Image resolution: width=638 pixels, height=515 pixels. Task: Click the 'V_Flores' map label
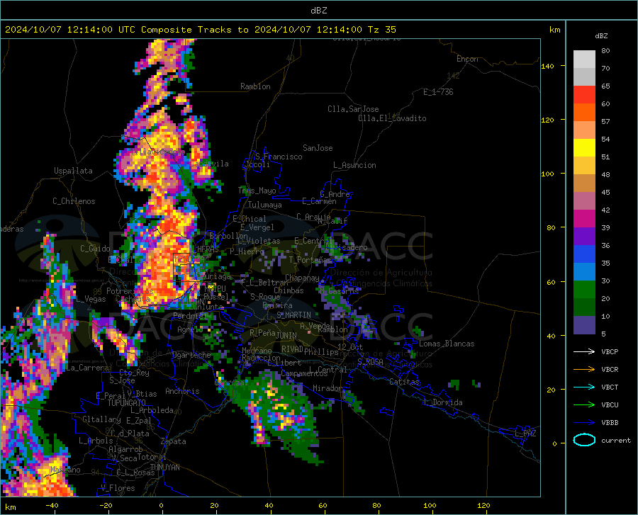pyautogui.click(x=118, y=488)
